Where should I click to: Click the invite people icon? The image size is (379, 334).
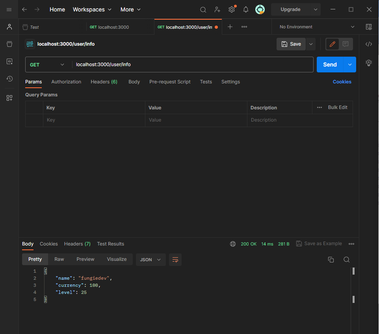tap(217, 10)
